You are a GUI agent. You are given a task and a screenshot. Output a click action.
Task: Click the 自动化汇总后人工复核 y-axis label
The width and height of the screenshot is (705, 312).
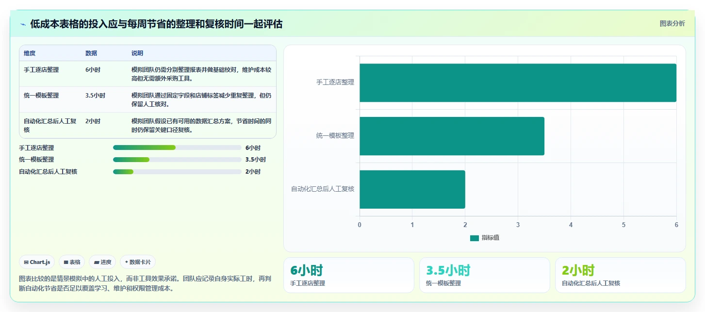(x=323, y=189)
